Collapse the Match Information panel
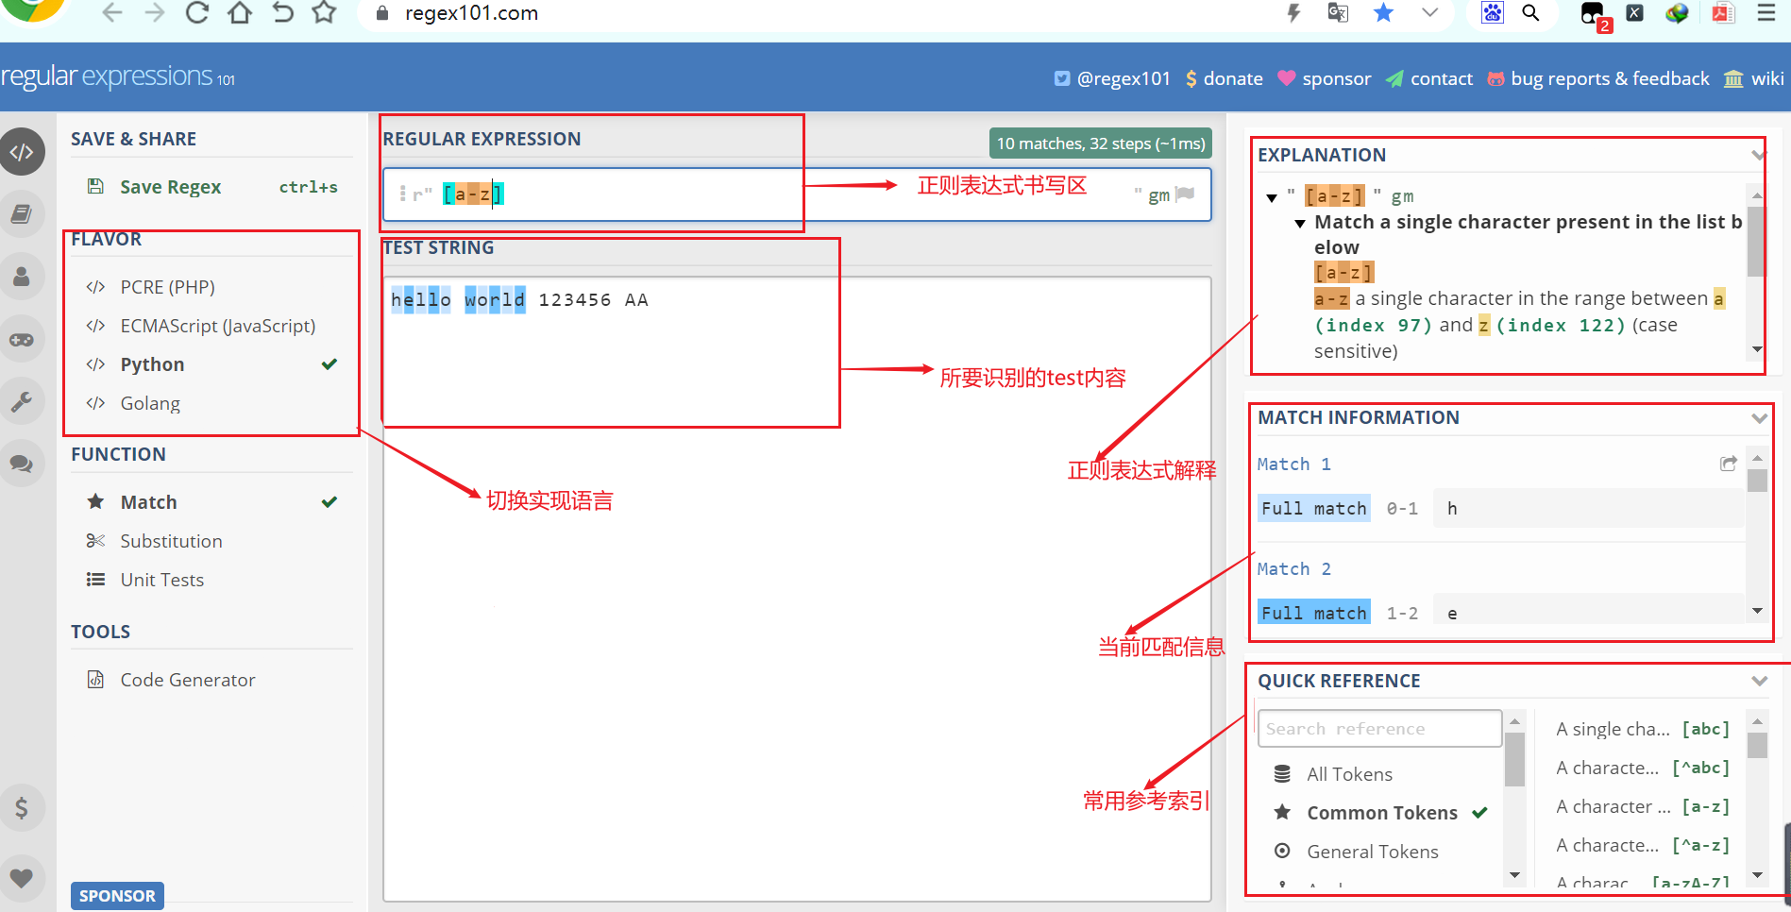Image resolution: width=1791 pixels, height=912 pixels. 1759,417
